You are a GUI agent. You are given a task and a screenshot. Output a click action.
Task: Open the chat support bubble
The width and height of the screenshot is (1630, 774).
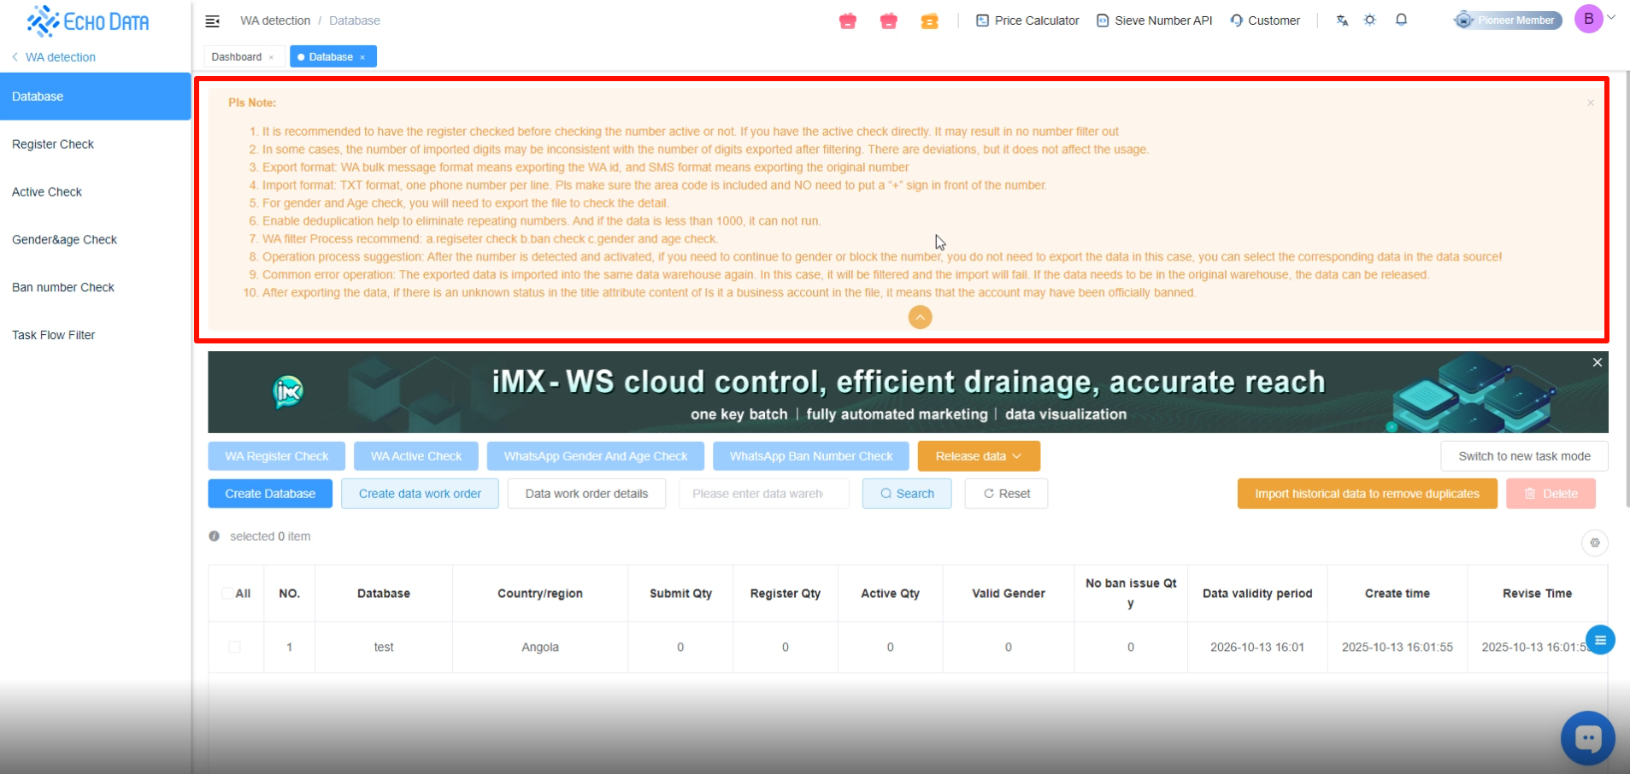click(1587, 737)
